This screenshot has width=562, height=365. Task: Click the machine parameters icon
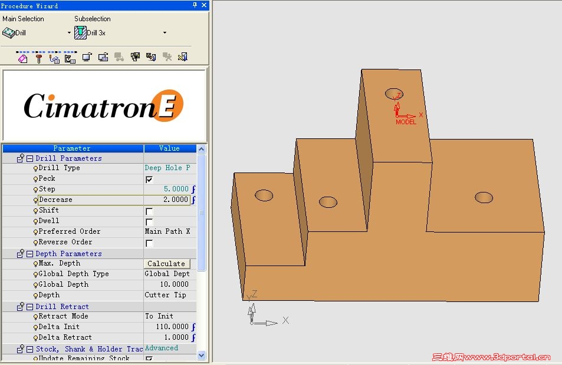coord(70,58)
